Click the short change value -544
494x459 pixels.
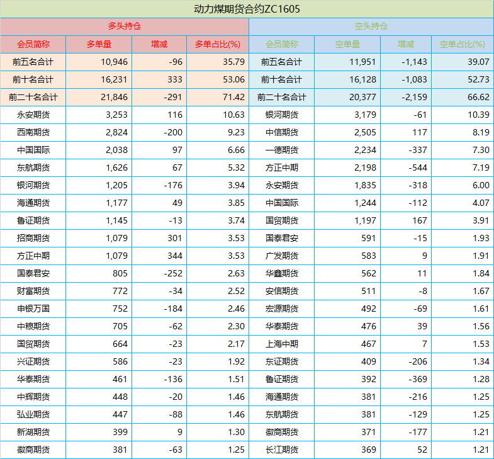point(418,167)
